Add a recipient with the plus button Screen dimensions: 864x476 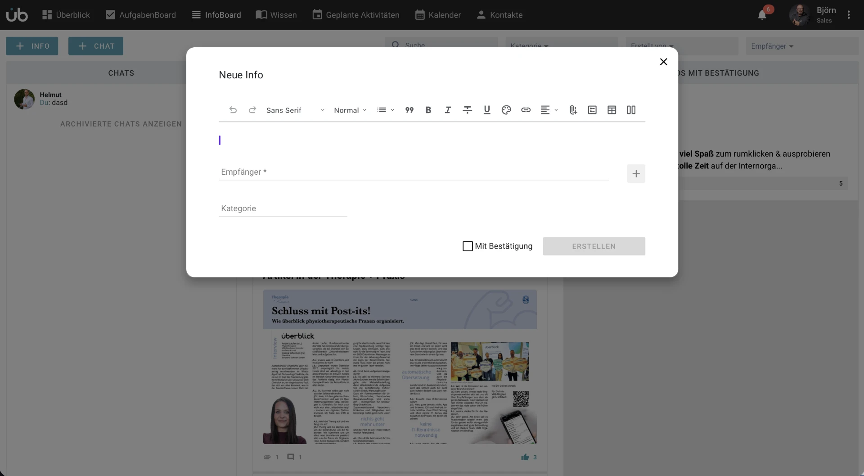(x=636, y=173)
